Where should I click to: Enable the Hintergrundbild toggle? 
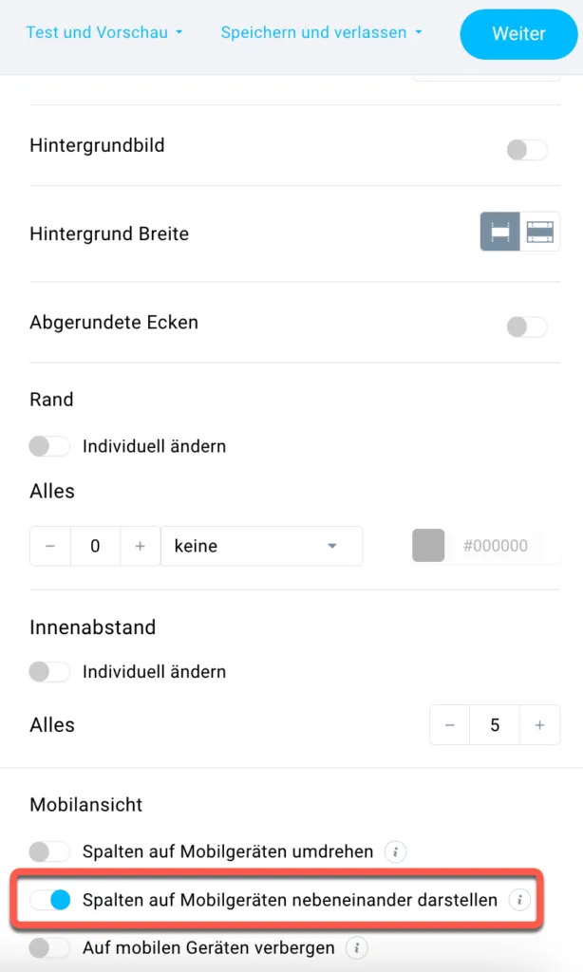point(527,149)
